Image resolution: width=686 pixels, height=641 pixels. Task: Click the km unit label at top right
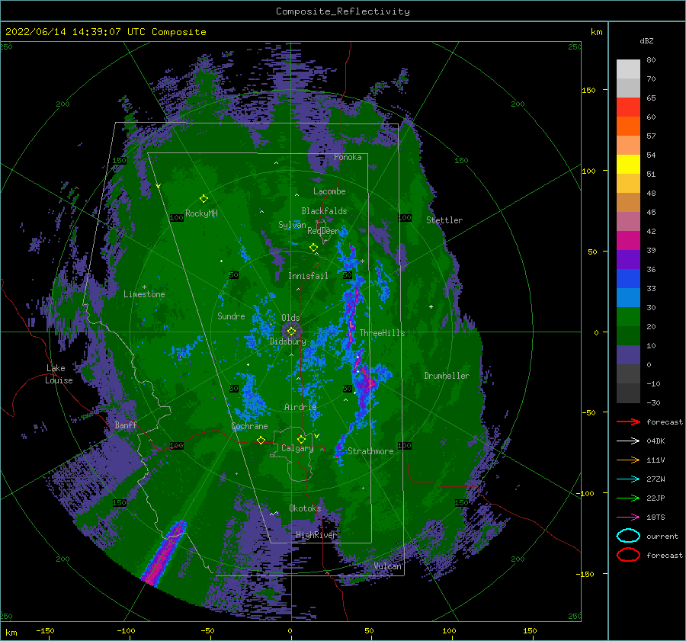596,32
